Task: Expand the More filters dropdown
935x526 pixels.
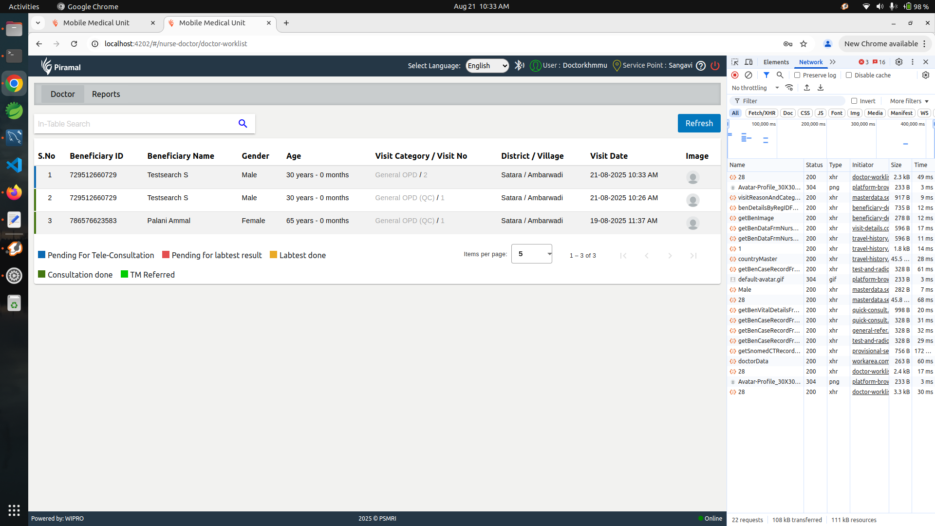Action: click(x=909, y=101)
